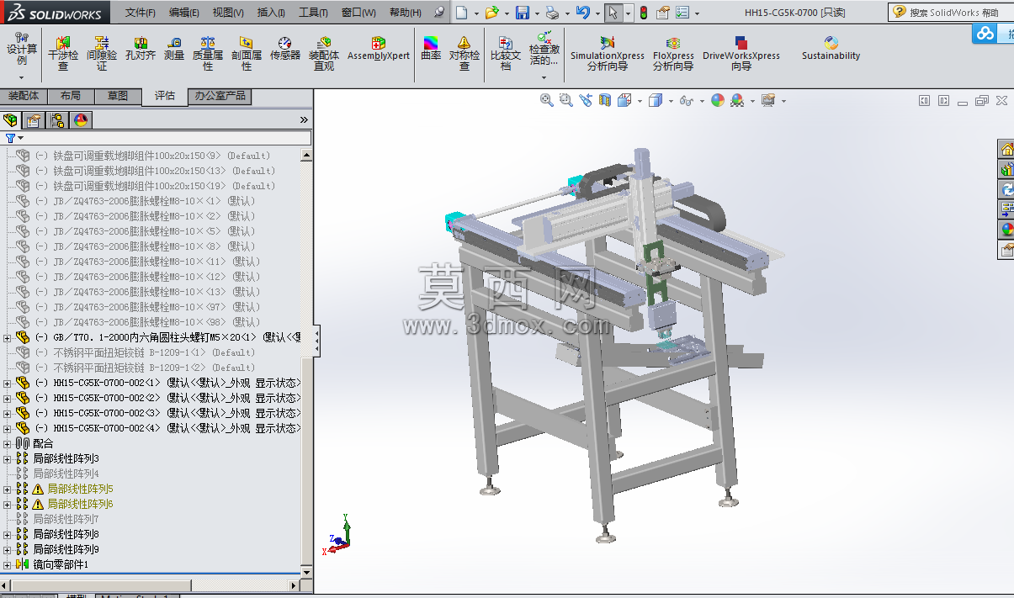1014x598 pixels.
Task: Open 剖面属性 section properties
Action: pos(247,54)
